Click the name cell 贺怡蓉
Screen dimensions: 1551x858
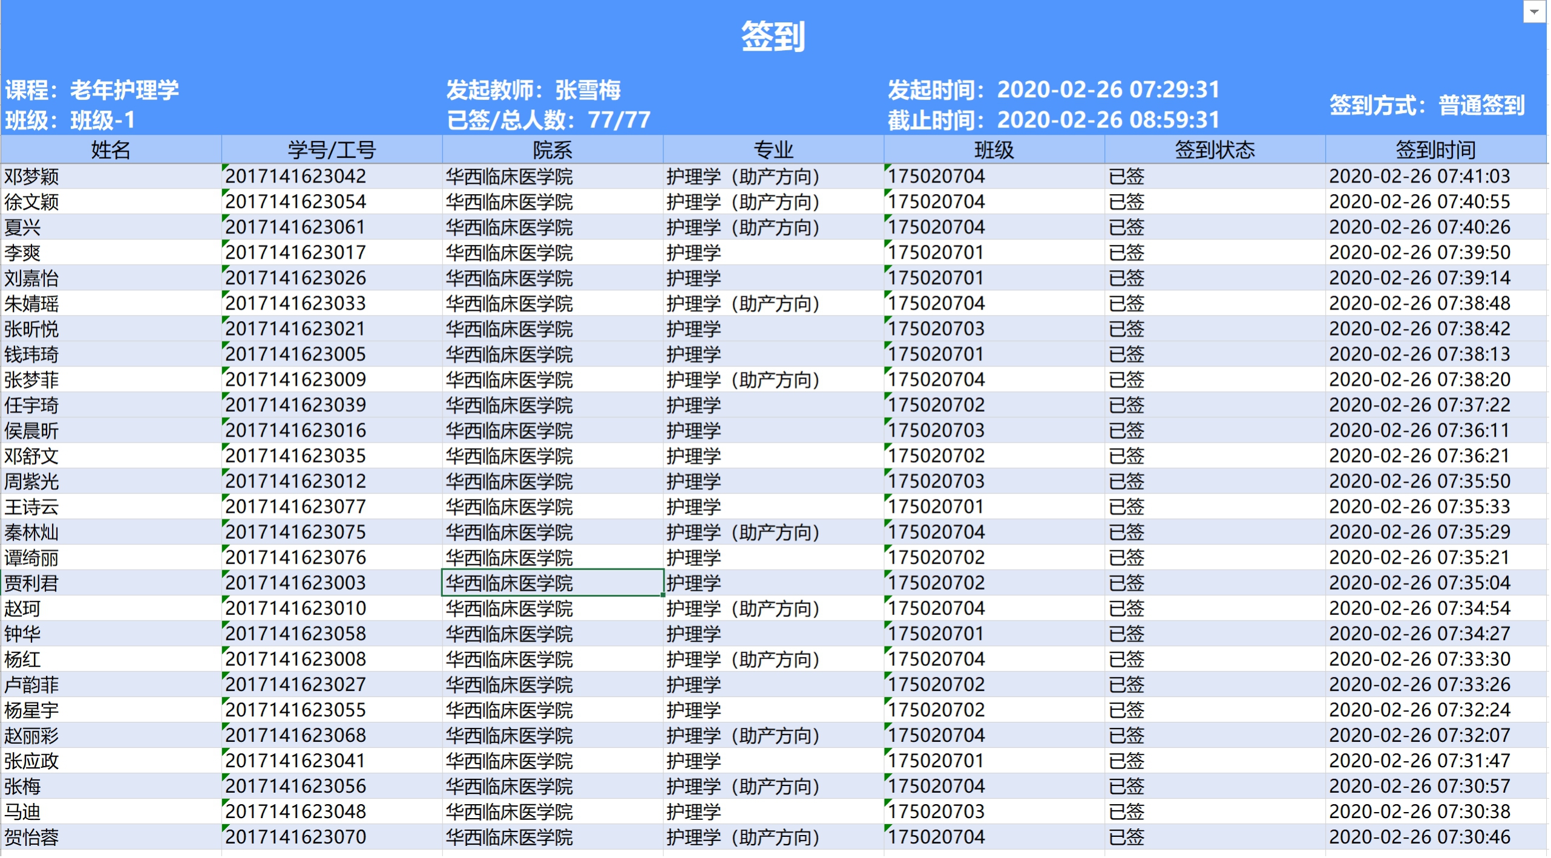32,838
